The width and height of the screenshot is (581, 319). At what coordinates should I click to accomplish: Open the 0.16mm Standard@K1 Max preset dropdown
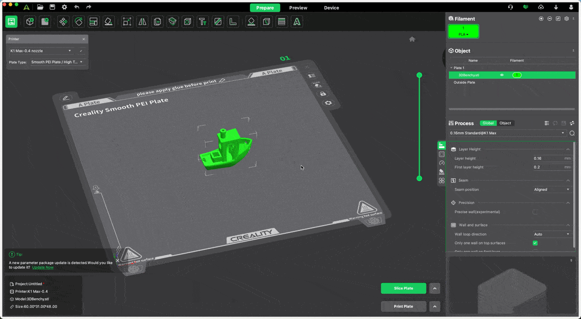[507, 133]
